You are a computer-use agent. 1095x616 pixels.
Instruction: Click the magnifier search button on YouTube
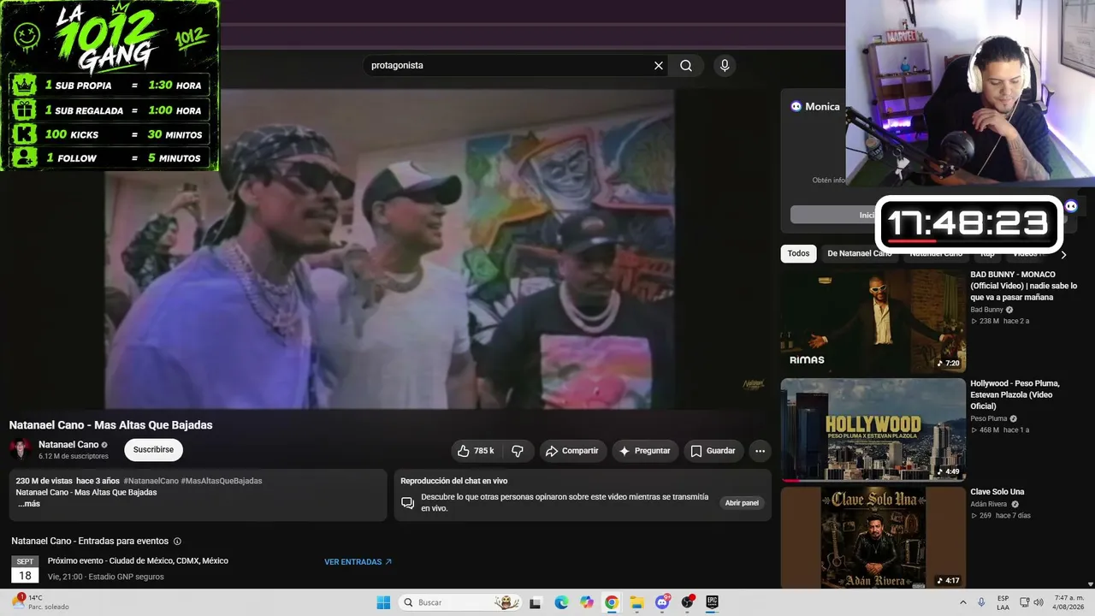tap(686, 66)
